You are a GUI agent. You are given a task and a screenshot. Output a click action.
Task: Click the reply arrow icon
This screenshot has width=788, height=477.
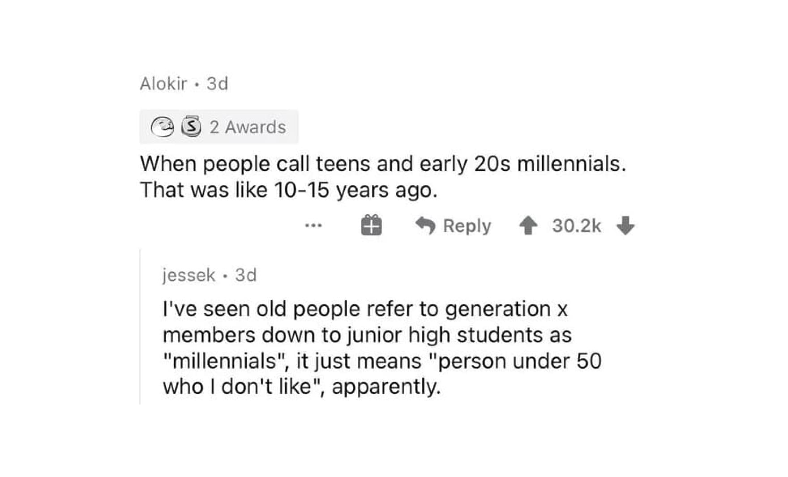point(425,226)
